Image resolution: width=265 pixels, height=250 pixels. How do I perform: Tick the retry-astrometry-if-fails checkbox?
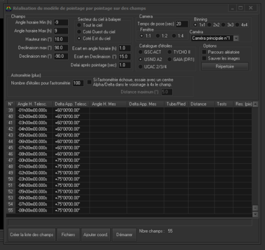[89, 82]
